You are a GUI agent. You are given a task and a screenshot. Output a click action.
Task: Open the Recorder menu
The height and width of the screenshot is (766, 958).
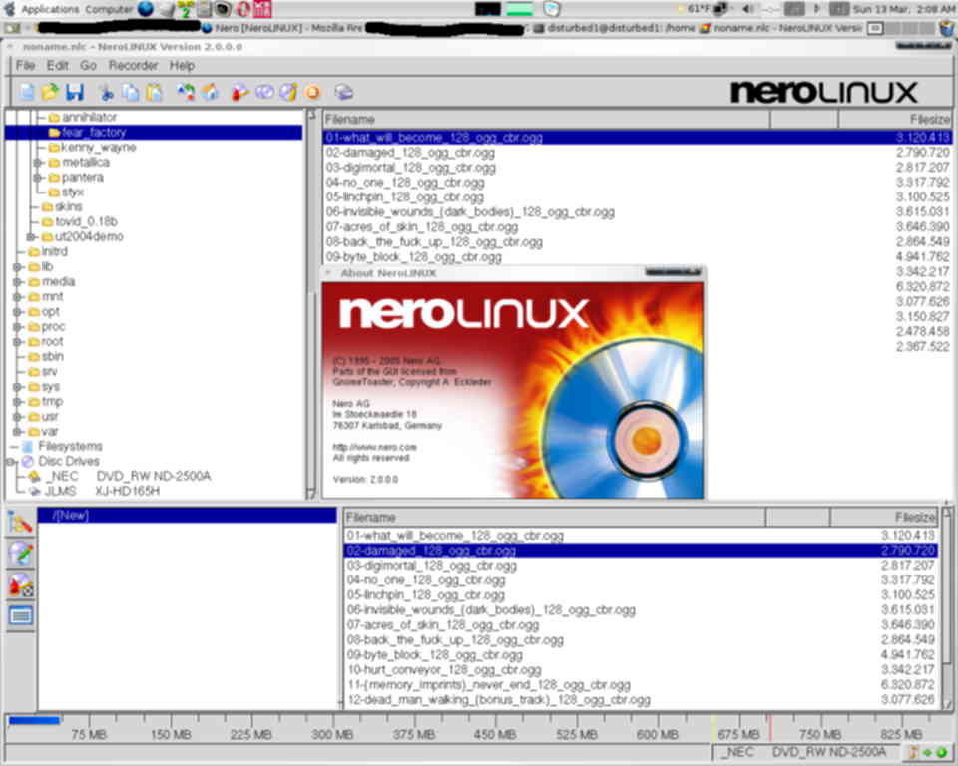[x=133, y=66]
